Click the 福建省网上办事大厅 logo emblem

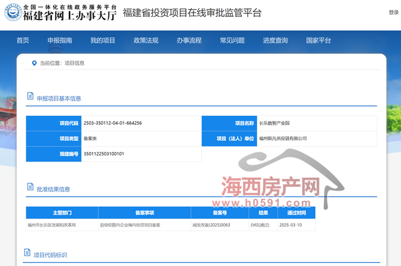click(12, 14)
